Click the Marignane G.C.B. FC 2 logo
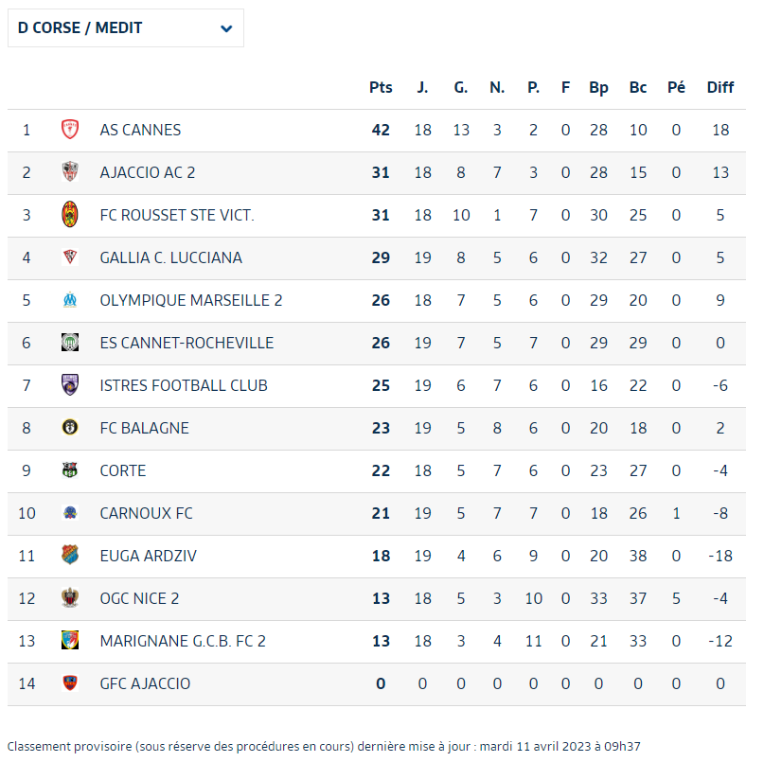764x762 pixels. tap(70, 640)
